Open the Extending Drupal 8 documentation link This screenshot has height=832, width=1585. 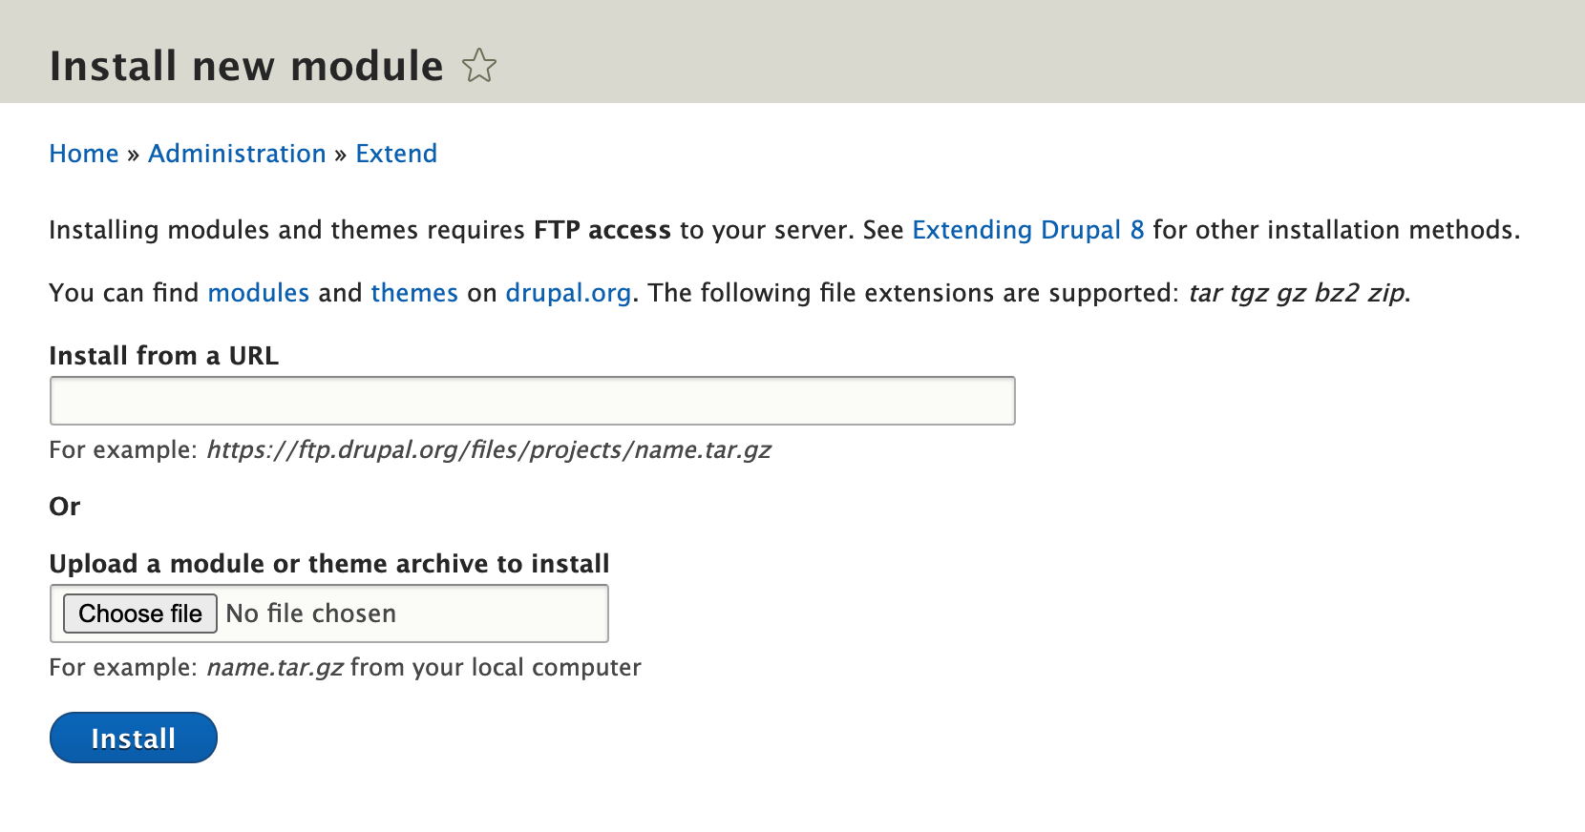tap(1027, 230)
